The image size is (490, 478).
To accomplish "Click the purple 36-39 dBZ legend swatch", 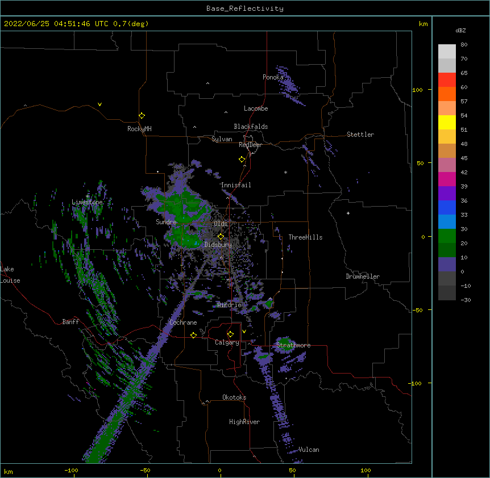I will coord(447,194).
